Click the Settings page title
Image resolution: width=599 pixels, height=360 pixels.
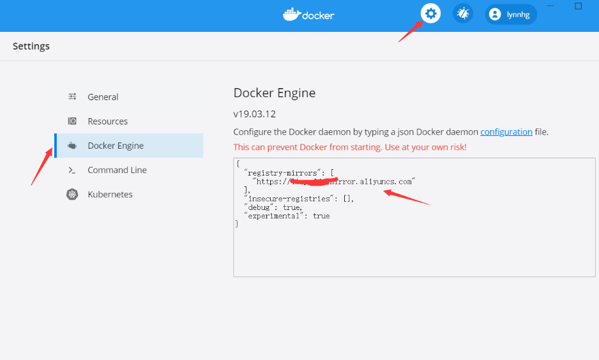click(x=31, y=46)
